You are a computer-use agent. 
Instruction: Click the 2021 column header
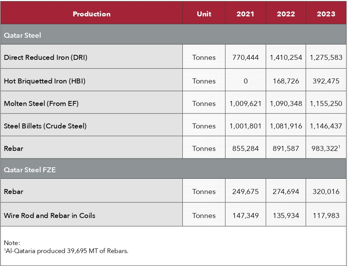pyautogui.click(x=245, y=14)
